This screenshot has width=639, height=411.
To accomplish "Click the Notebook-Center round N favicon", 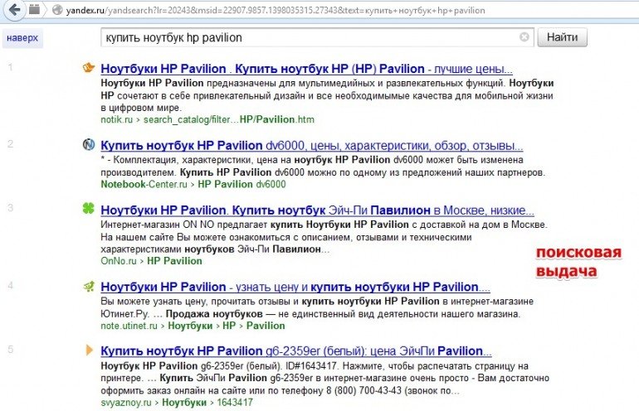I will 89,144.
